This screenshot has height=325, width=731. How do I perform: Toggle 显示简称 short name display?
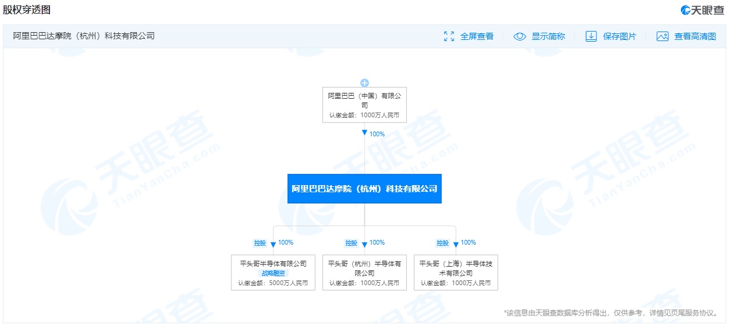tap(548, 36)
